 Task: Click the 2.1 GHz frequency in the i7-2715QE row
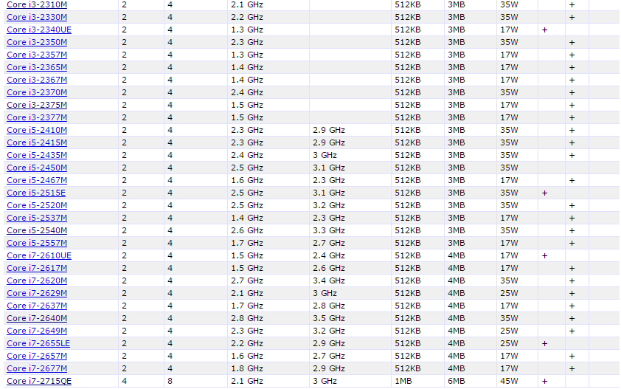click(247, 382)
